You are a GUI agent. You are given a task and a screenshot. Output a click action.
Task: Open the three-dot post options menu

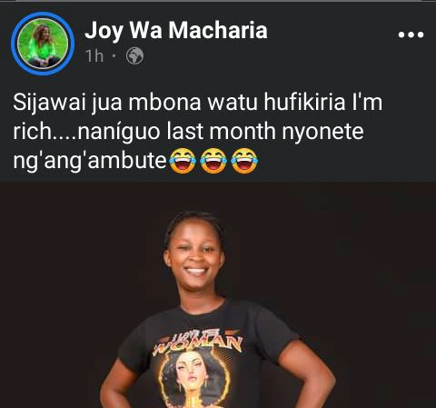coord(411,35)
